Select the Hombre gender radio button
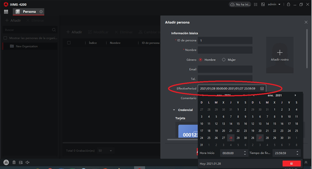The width and height of the screenshot is (312, 169). coord(201,60)
